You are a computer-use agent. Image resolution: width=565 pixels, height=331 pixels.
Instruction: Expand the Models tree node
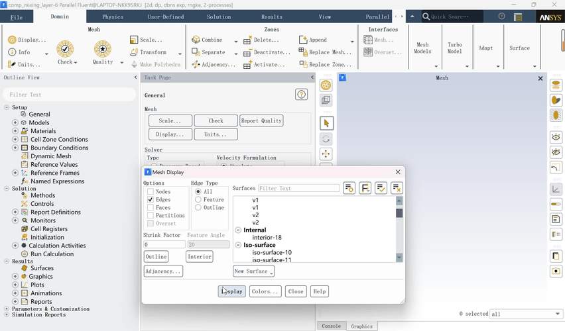[15, 122]
